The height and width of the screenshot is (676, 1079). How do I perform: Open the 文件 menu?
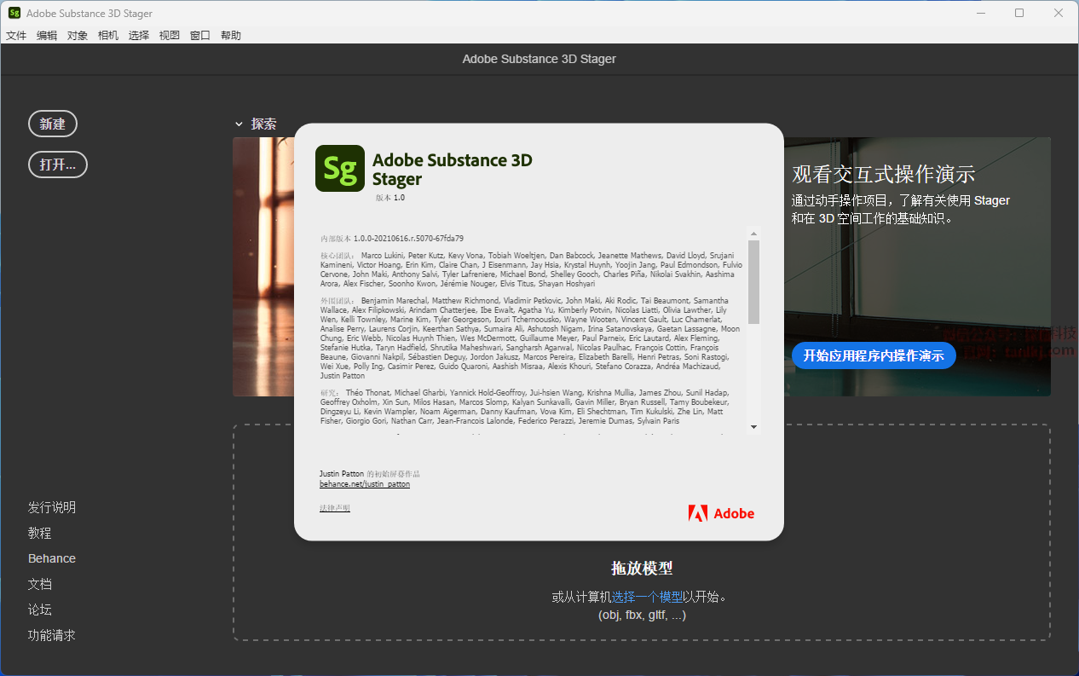coord(16,36)
